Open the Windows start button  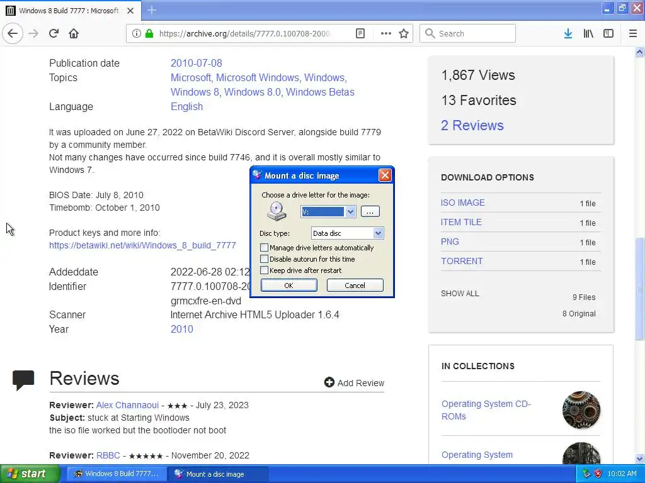tap(30, 474)
